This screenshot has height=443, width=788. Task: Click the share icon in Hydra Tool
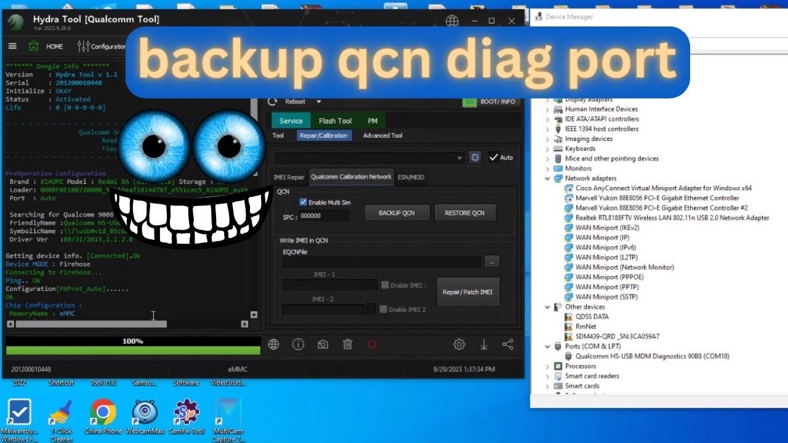coord(508,345)
